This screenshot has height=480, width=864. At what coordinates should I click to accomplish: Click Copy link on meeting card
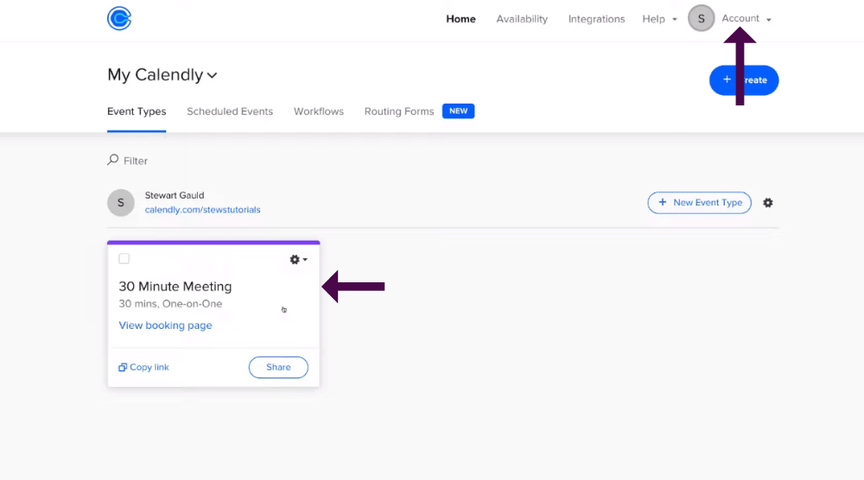[x=143, y=367]
